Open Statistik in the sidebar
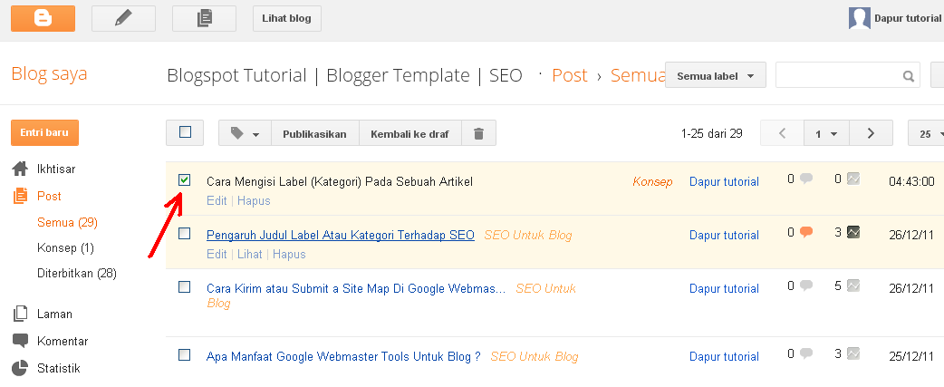944x387 pixels. 58,369
